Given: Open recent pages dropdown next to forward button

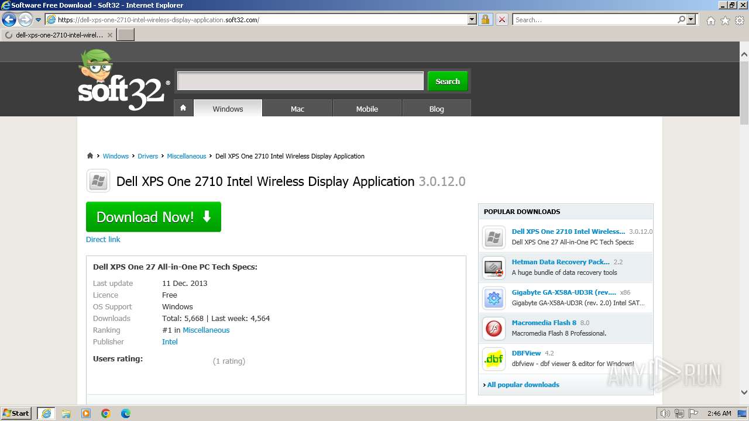Looking at the screenshot, I should point(39,20).
